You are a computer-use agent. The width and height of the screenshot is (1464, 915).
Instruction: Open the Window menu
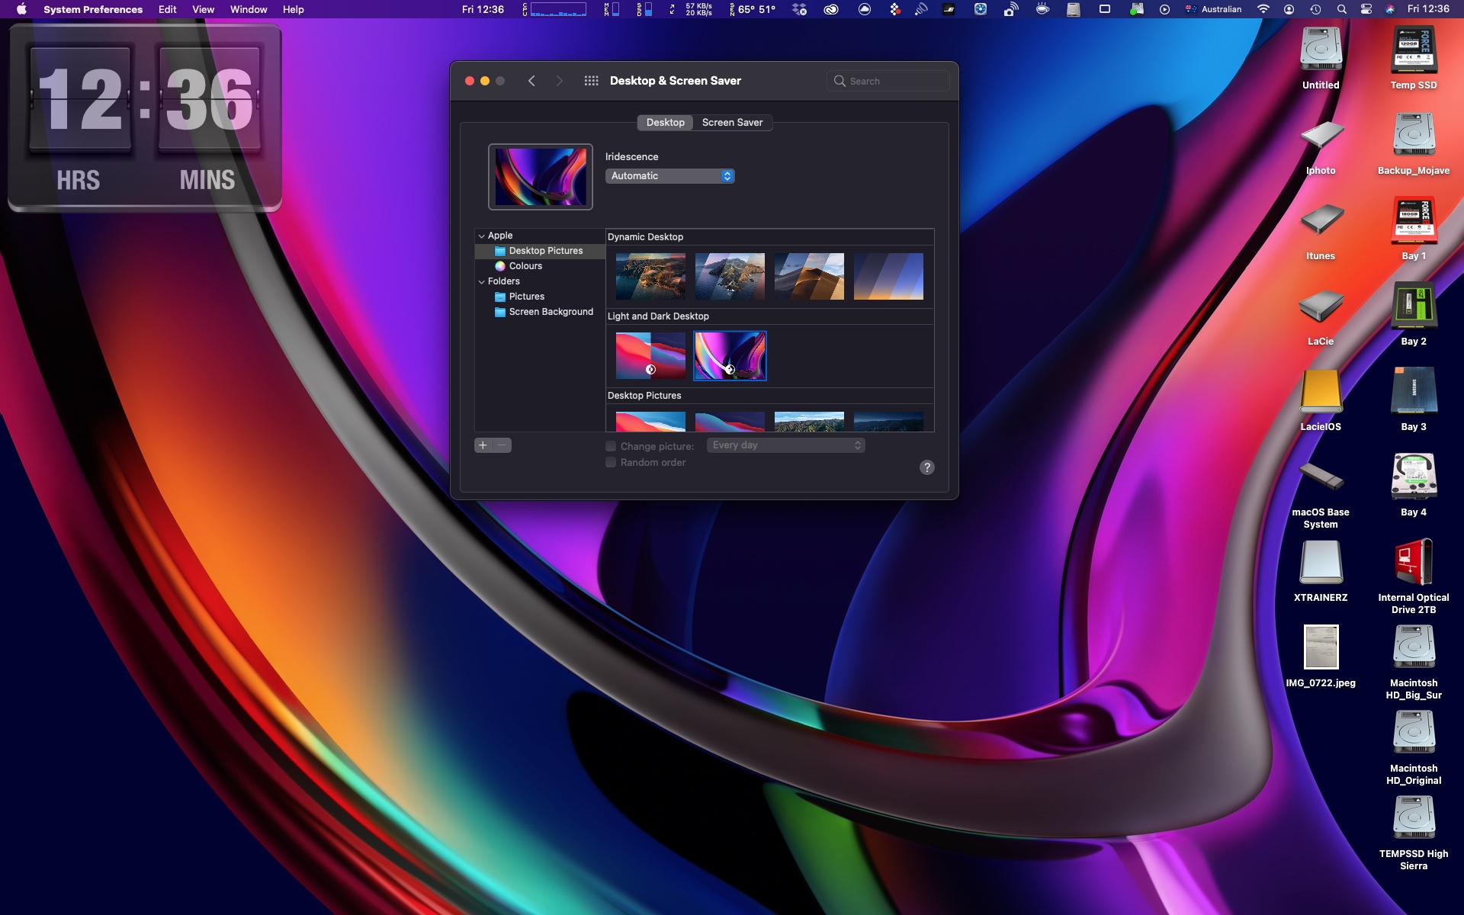[x=249, y=9]
